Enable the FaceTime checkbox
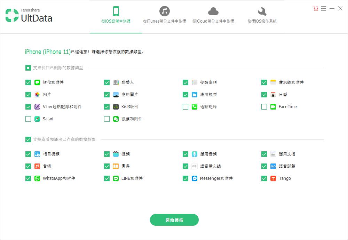The width and height of the screenshot is (348, 240). [x=264, y=107]
